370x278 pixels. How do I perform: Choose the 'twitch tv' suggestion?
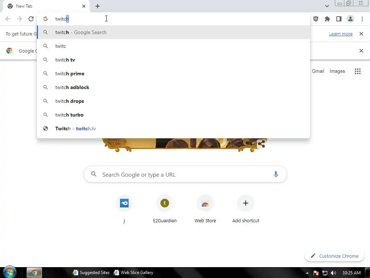pyautogui.click(x=173, y=60)
